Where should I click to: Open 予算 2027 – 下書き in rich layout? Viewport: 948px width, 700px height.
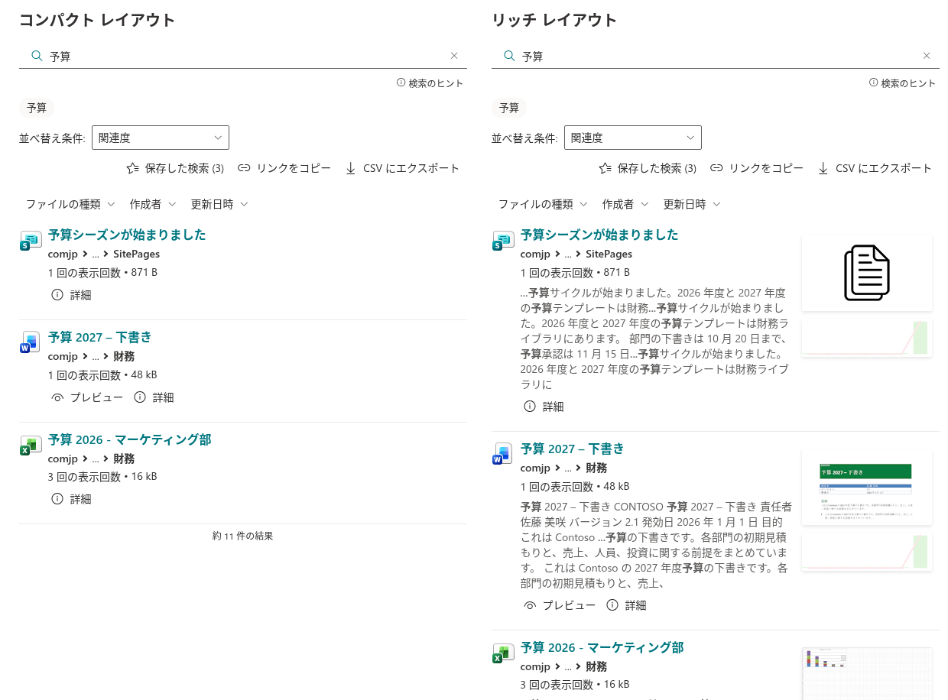click(573, 449)
